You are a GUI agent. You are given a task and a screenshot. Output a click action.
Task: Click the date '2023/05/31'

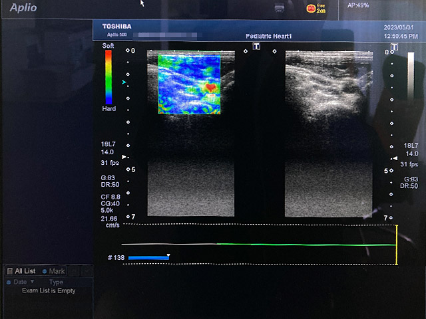[399, 27]
